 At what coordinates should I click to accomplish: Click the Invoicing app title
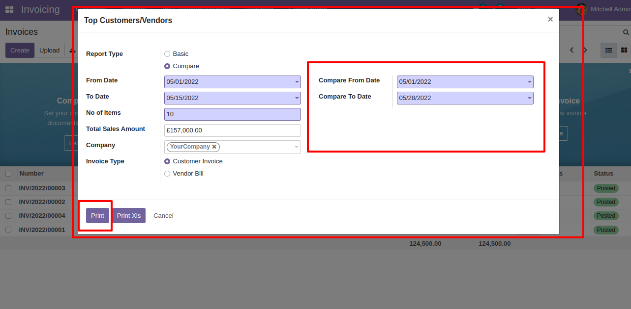tap(40, 9)
